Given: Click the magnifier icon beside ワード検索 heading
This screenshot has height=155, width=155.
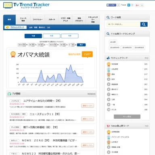Looking at the screenshot, I should pos(108,17).
